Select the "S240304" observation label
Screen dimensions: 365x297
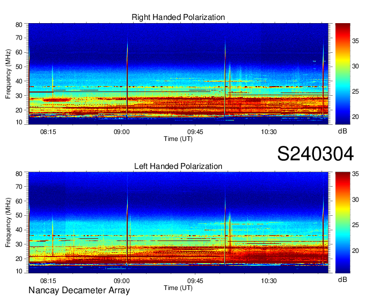pos(316,154)
